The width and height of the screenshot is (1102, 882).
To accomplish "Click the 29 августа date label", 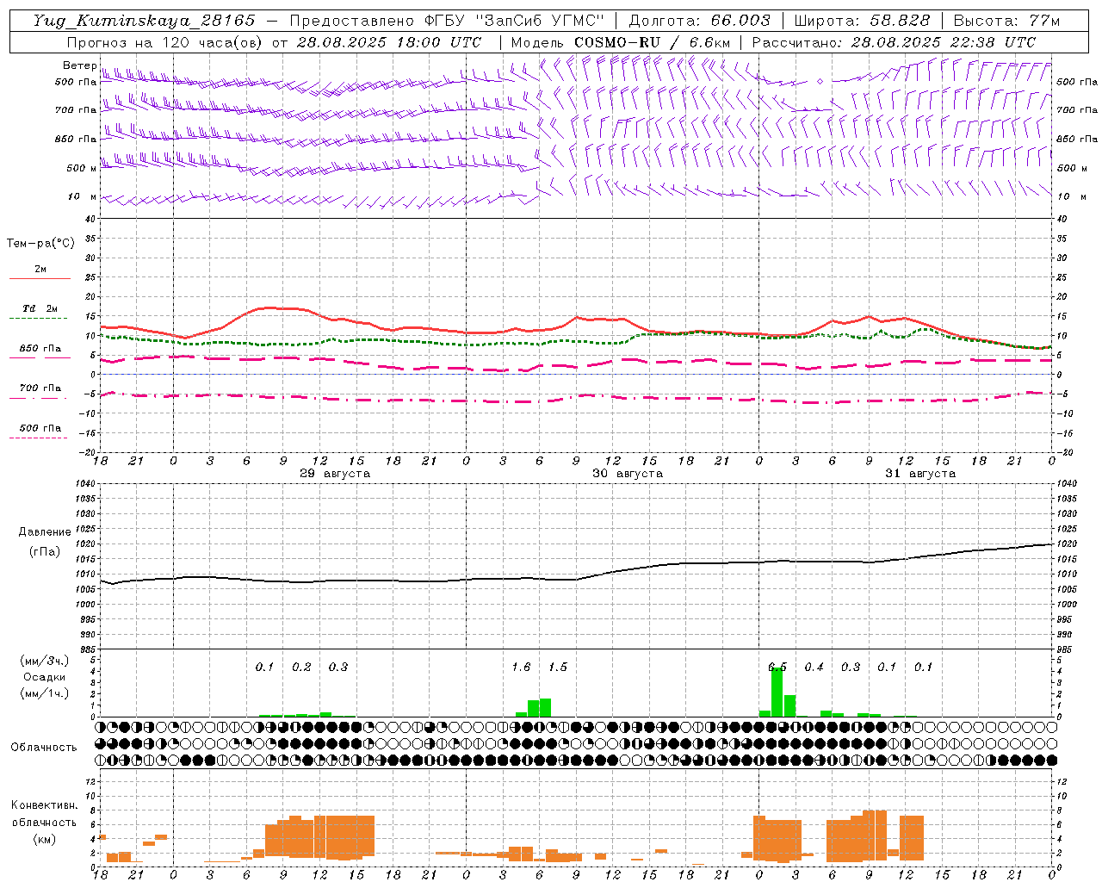I will (x=335, y=474).
